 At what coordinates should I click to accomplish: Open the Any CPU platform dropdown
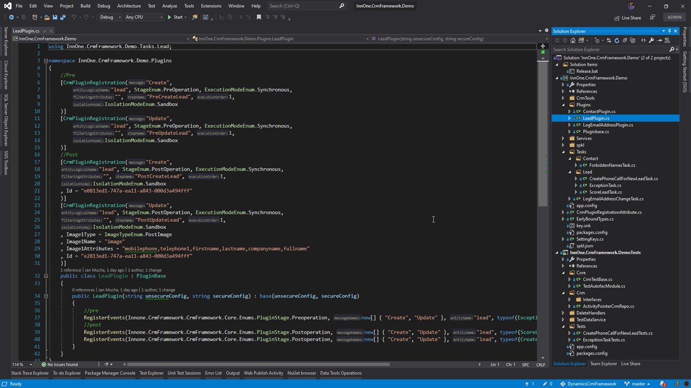pos(144,17)
